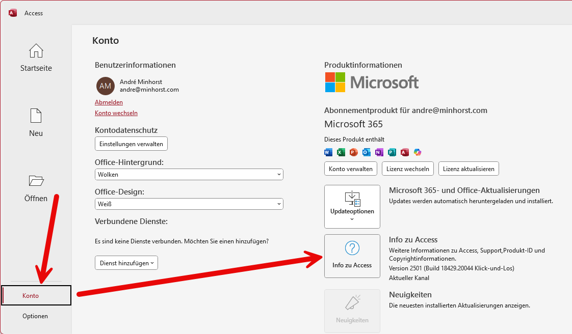Open the Outlook product icon
Viewport: 572px width, 334px height.
(x=367, y=152)
